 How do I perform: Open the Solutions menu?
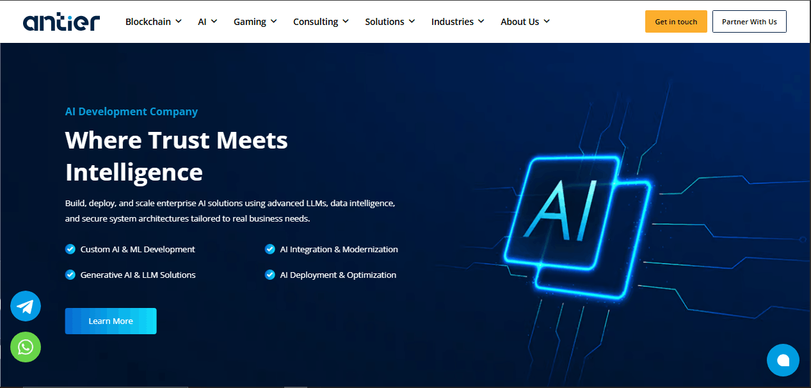point(390,22)
